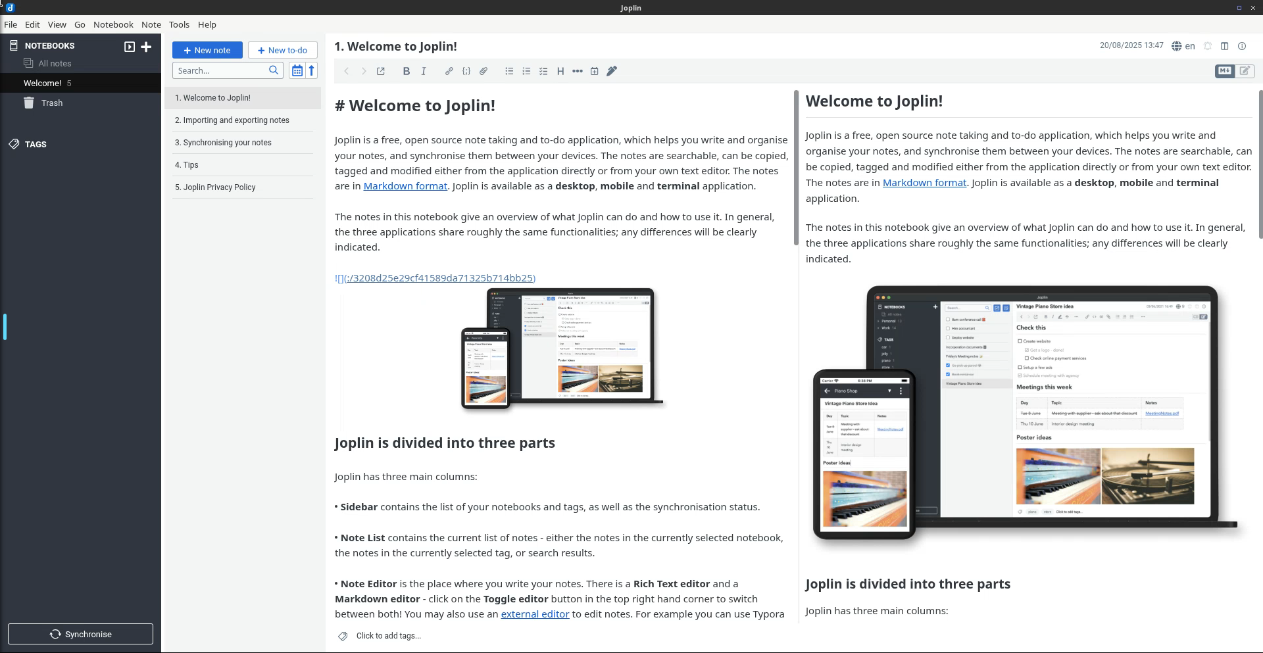Open the Help menu
This screenshot has height=653, width=1263.
click(x=207, y=24)
